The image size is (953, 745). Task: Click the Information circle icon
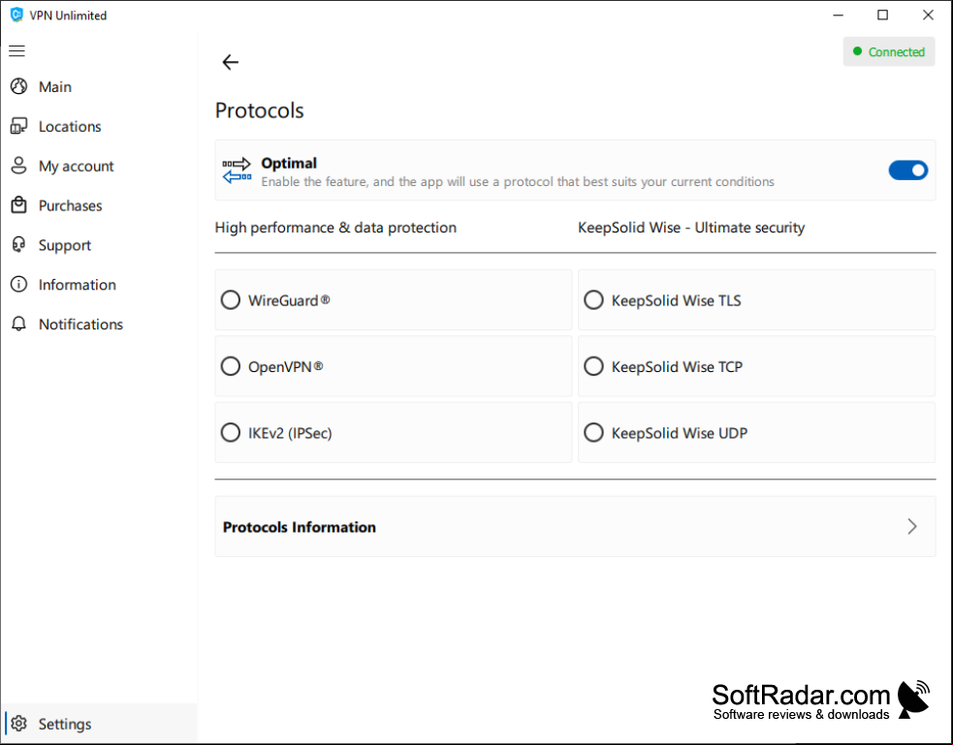[18, 284]
